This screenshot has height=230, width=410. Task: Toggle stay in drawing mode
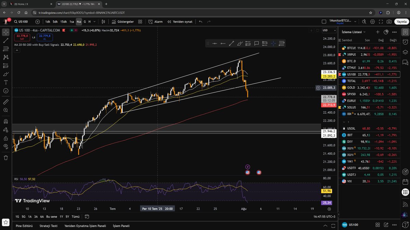point(6,129)
